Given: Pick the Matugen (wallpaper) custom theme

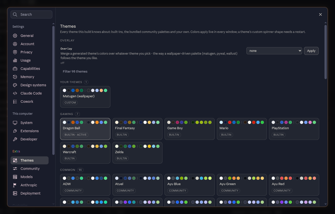Looking at the screenshot, I should (85, 97).
